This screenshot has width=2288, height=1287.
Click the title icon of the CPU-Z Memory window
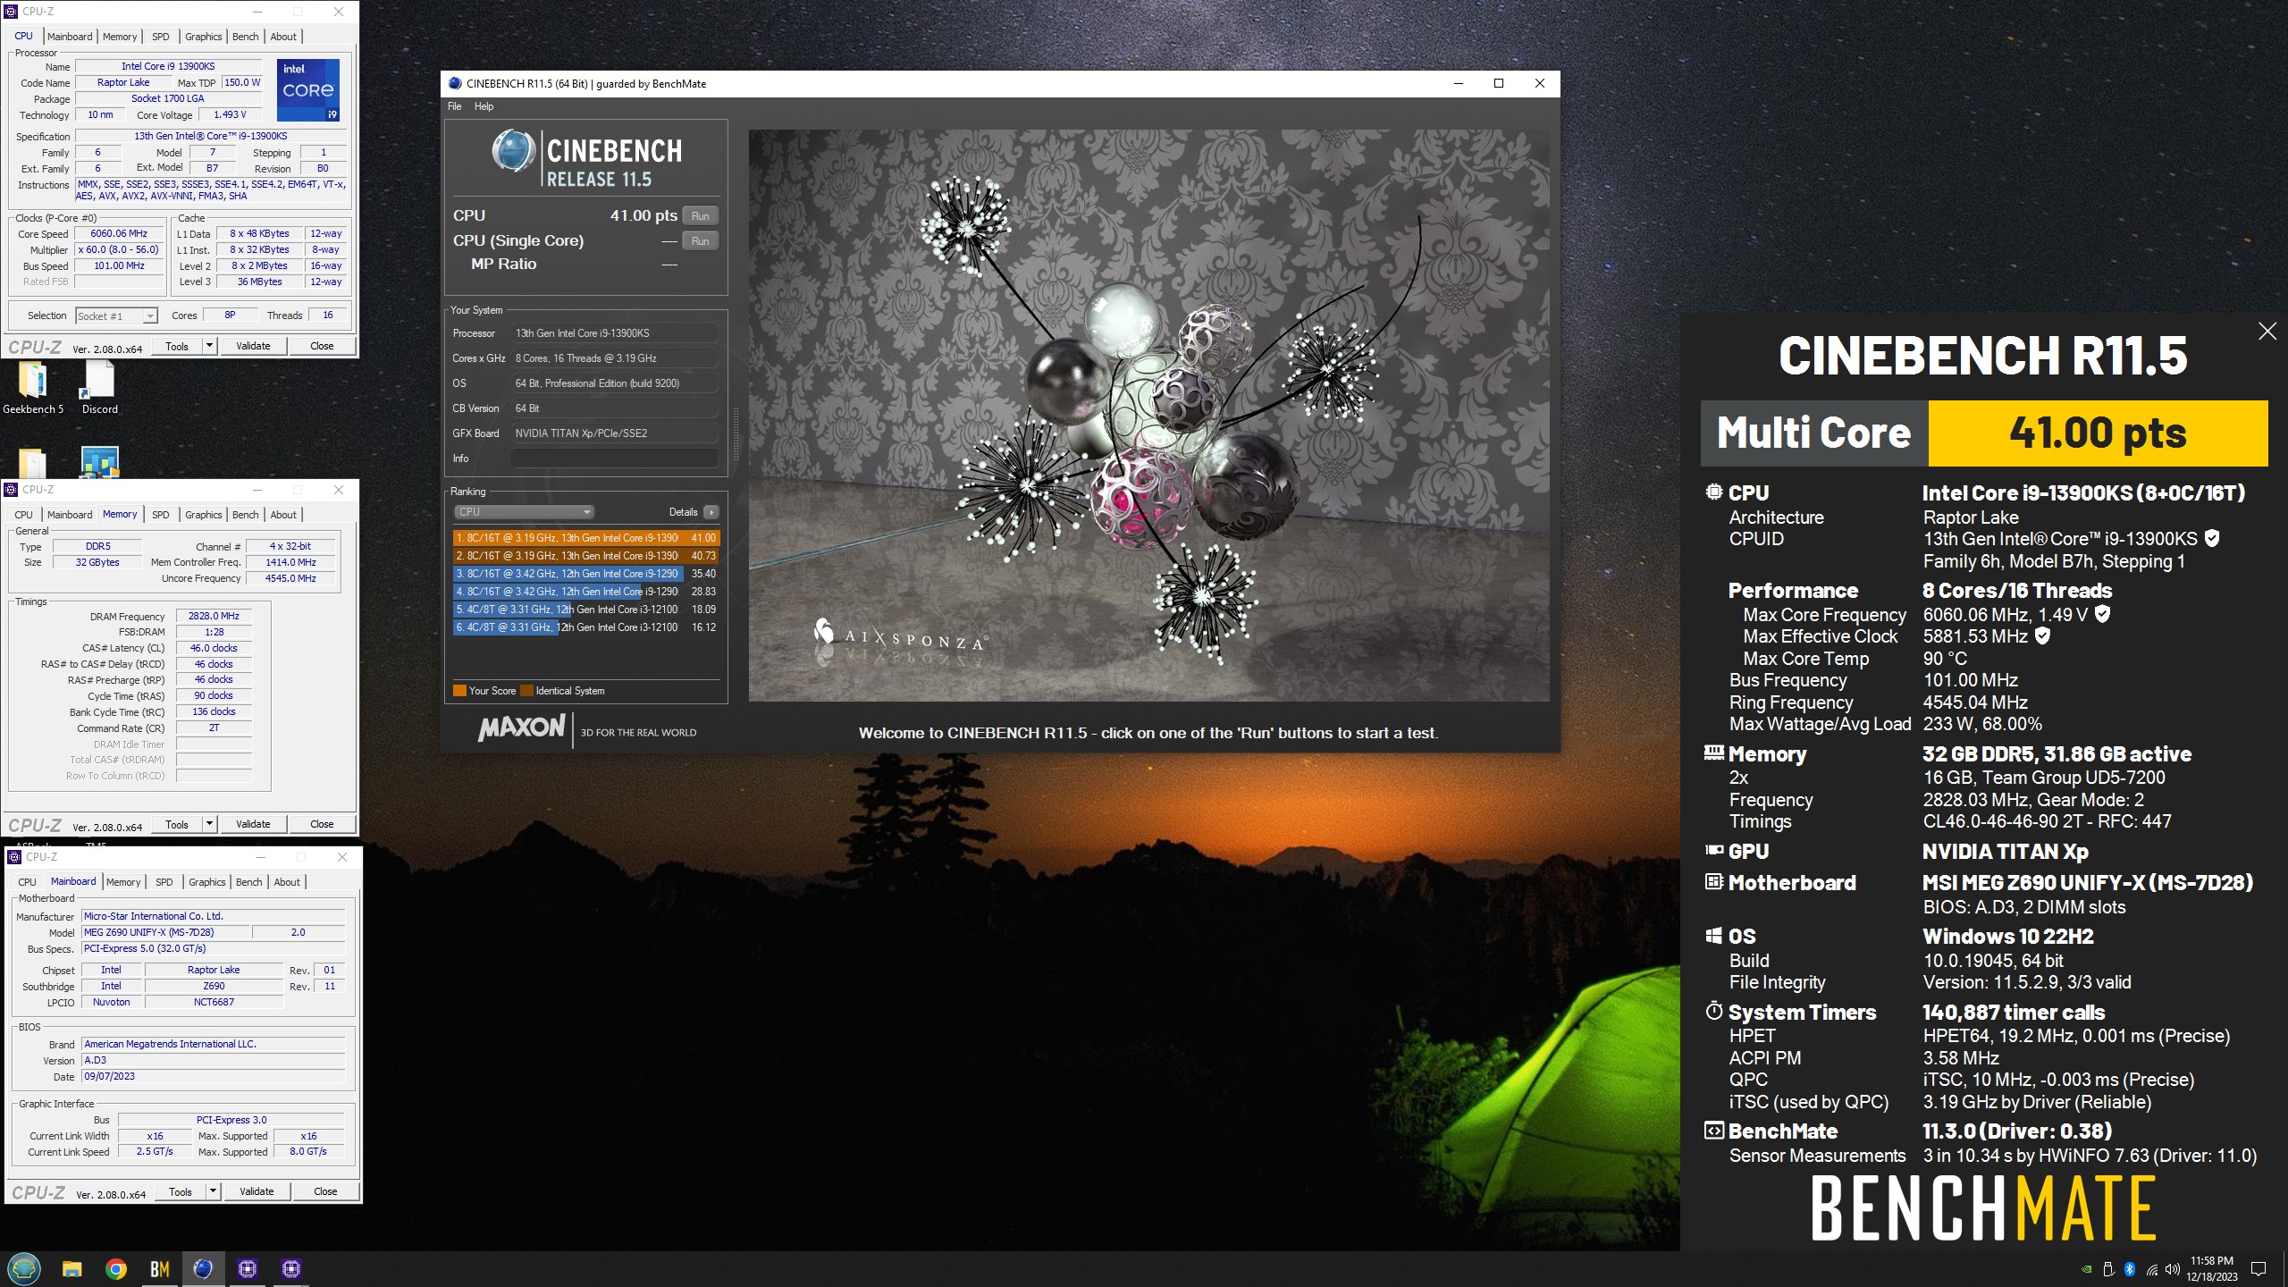(11, 489)
